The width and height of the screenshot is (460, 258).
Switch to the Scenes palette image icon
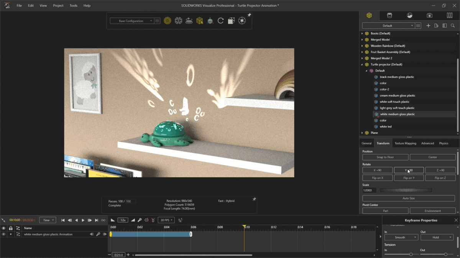pos(410,15)
